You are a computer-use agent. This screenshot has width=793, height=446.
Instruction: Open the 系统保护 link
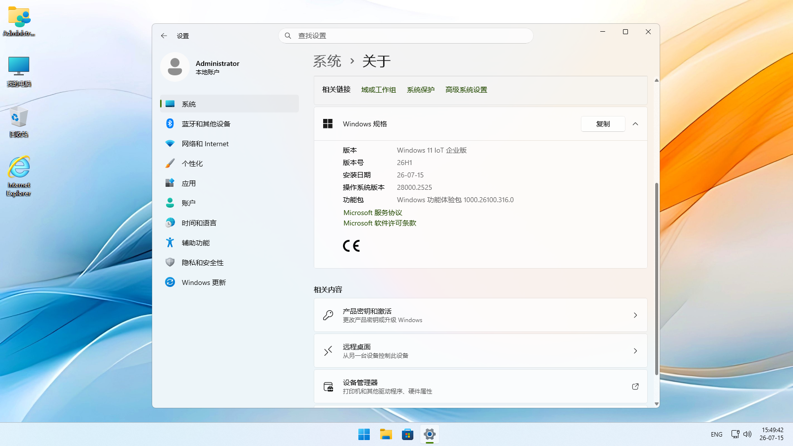(421, 90)
